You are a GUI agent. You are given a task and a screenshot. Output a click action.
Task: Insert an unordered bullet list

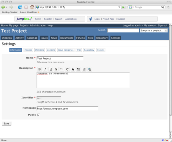(x=78, y=69)
